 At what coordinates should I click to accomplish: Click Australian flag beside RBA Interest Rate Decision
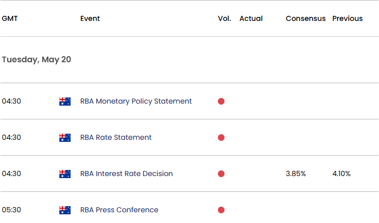(65, 174)
